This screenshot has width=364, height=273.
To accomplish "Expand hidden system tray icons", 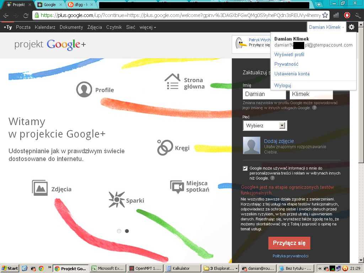I will (x=320, y=268).
